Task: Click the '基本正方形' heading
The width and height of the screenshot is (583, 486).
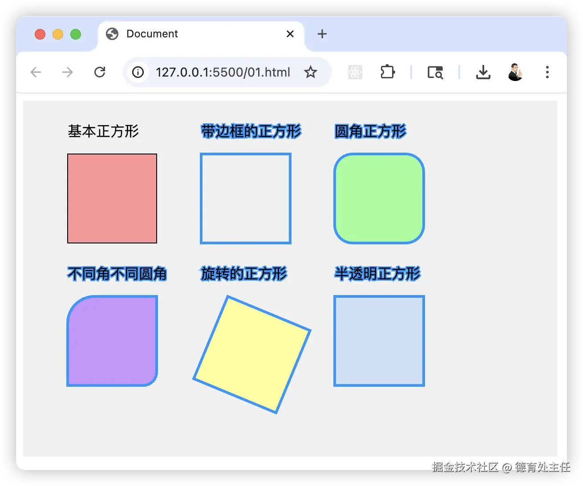Action: click(104, 131)
